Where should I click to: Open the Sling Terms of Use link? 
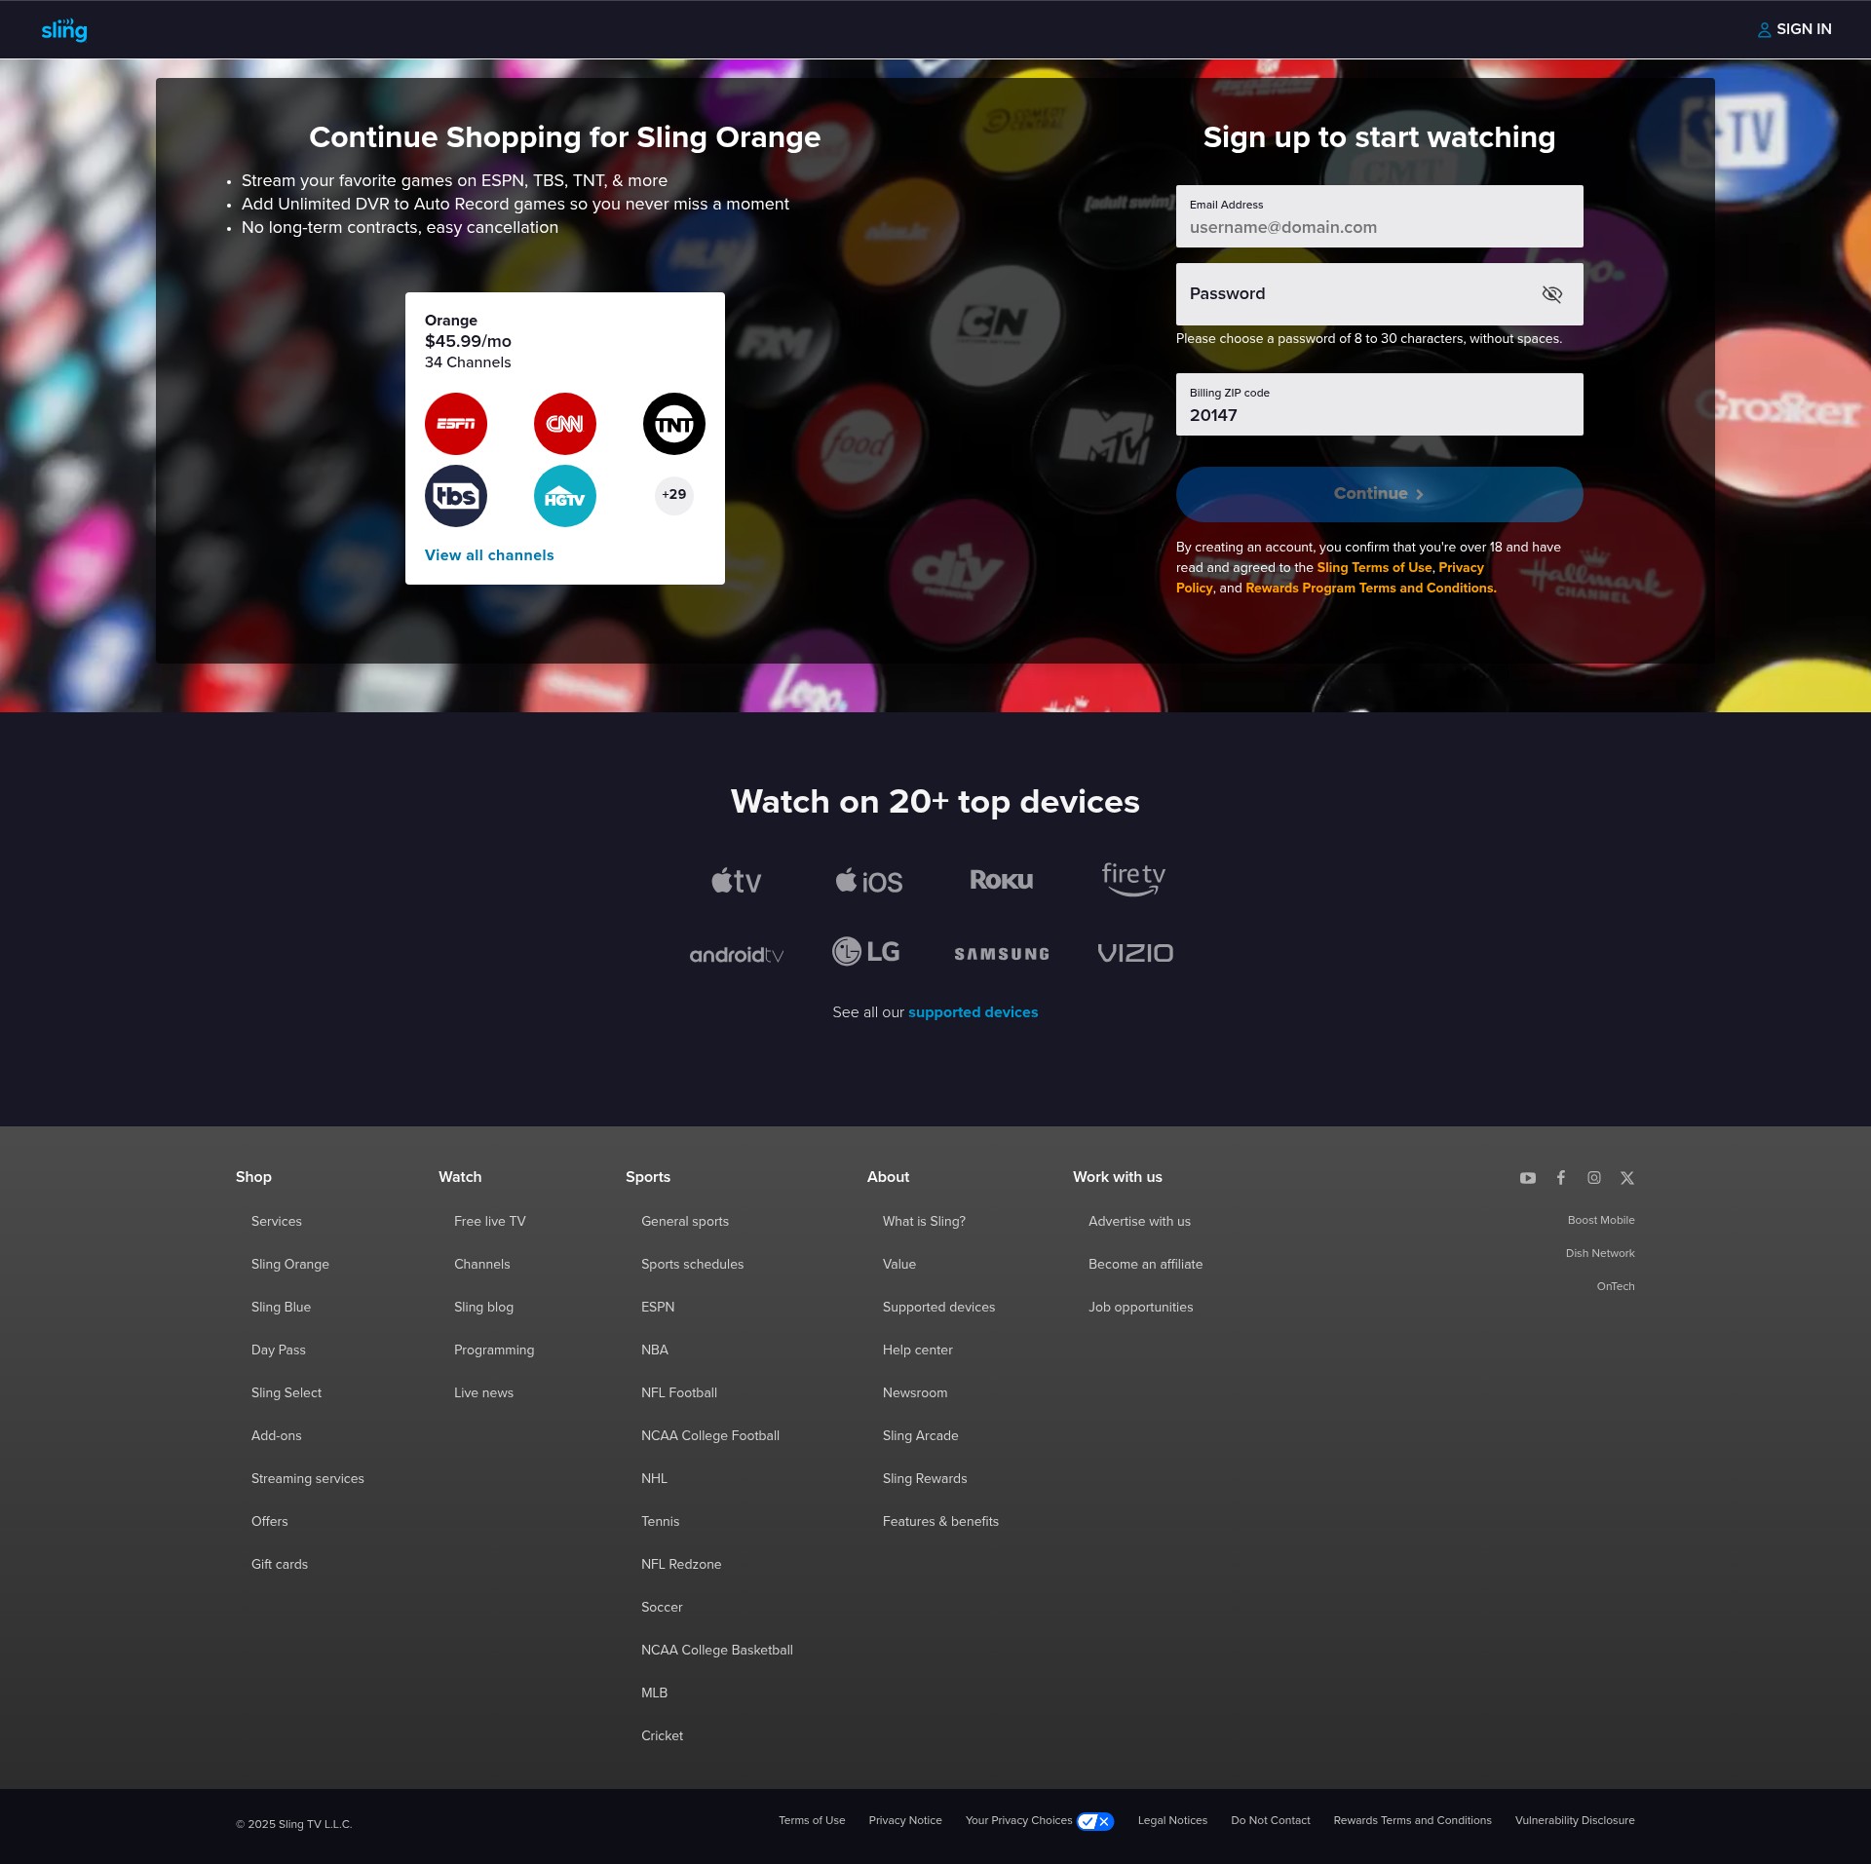click(x=1374, y=567)
